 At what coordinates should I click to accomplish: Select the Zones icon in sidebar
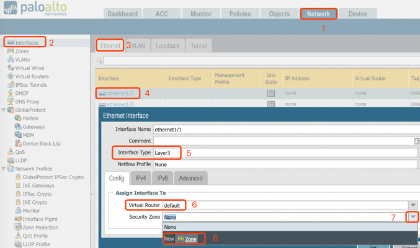pyautogui.click(x=11, y=51)
